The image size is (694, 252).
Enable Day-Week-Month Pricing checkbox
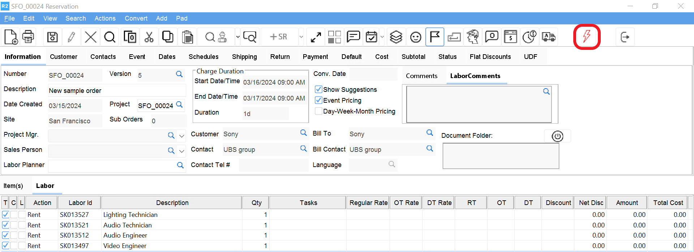click(x=318, y=111)
